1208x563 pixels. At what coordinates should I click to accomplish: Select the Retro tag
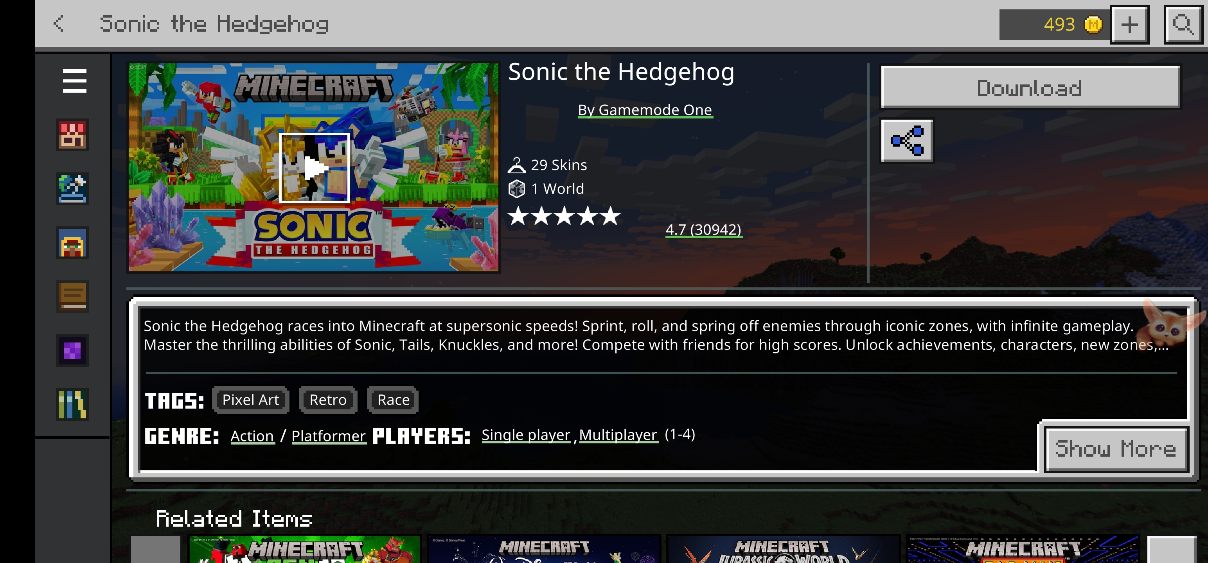click(328, 400)
